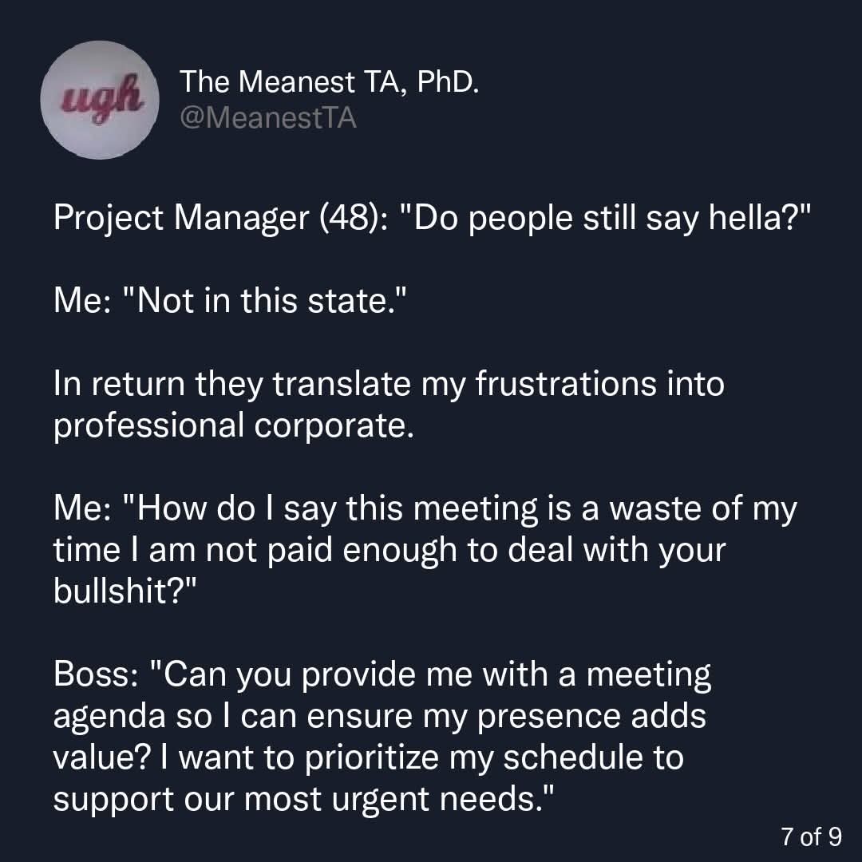Viewport: 862px width, 862px height.
Task: Open The Meanest TA, PhD. profile name
Action: coord(330,81)
